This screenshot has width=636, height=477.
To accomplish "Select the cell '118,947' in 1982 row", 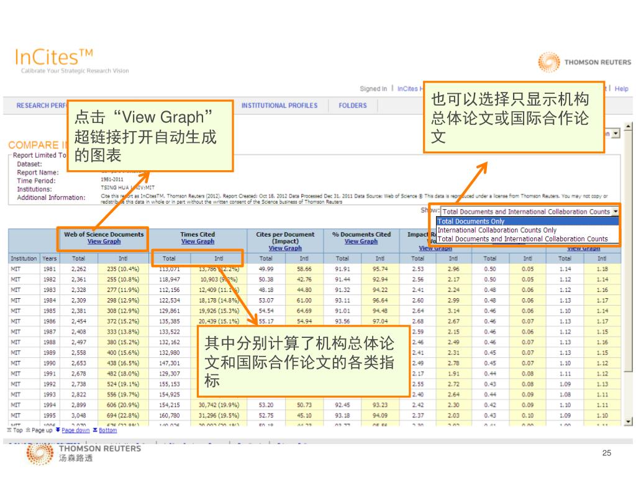I will tap(169, 279).
